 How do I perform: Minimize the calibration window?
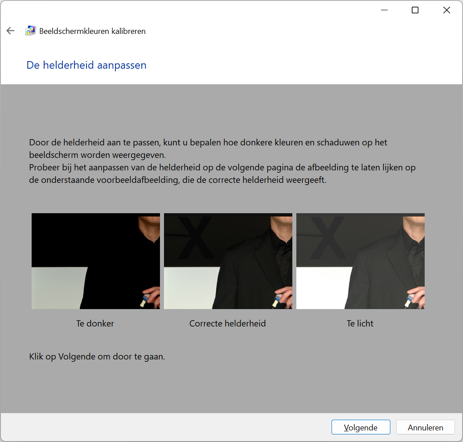(x=384, y=10)
